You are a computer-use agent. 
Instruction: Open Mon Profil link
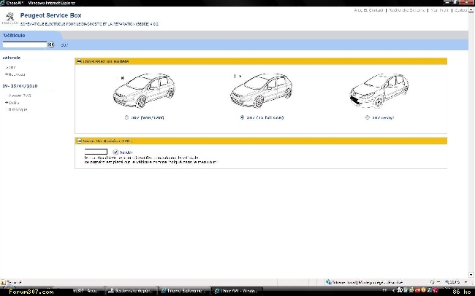tap(439, 10)
